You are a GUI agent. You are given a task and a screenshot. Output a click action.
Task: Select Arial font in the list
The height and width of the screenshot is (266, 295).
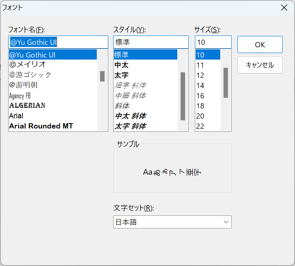[x=53, y=116]
